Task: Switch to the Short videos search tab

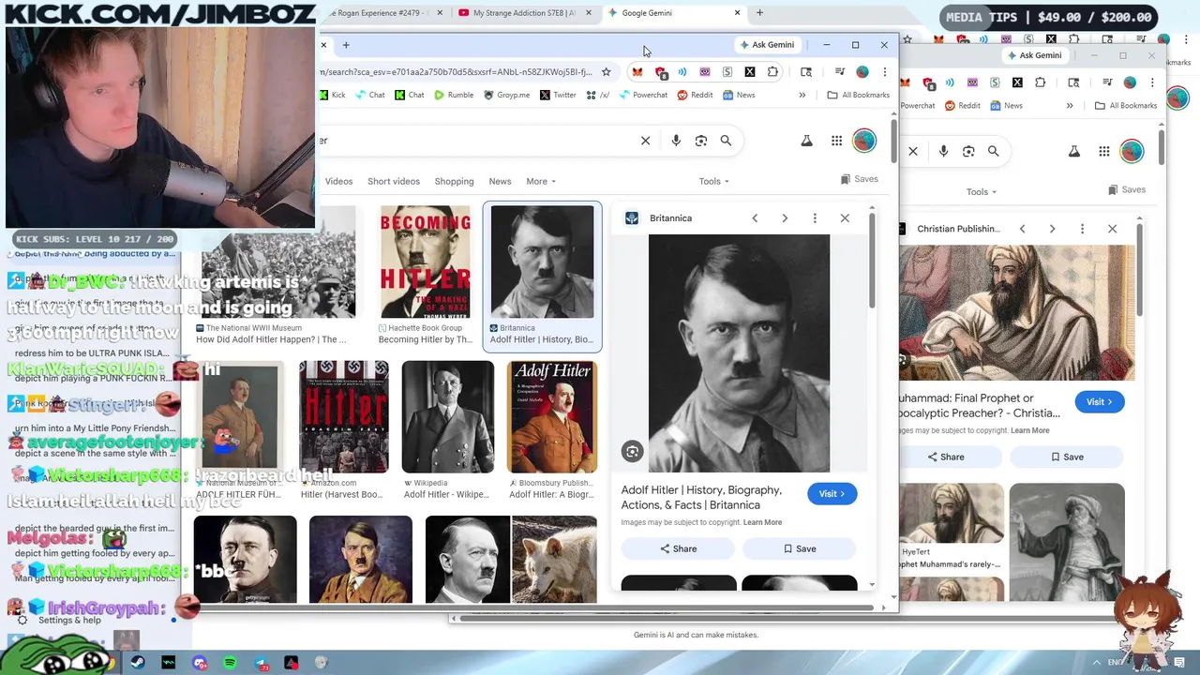Action: click(x=394, y=181)
